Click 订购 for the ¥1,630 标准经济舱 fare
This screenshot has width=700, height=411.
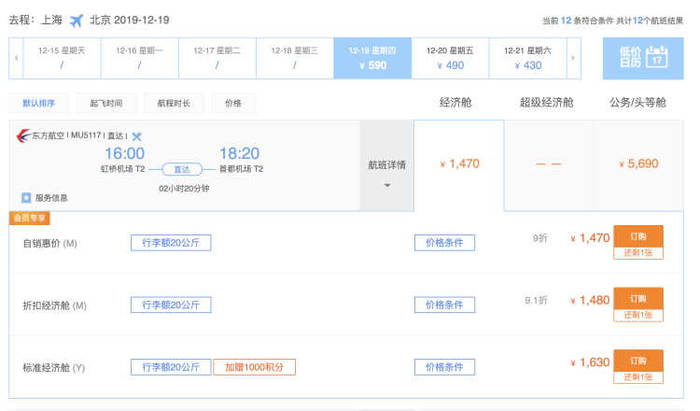pyautogui.click(x=638, y=360)
